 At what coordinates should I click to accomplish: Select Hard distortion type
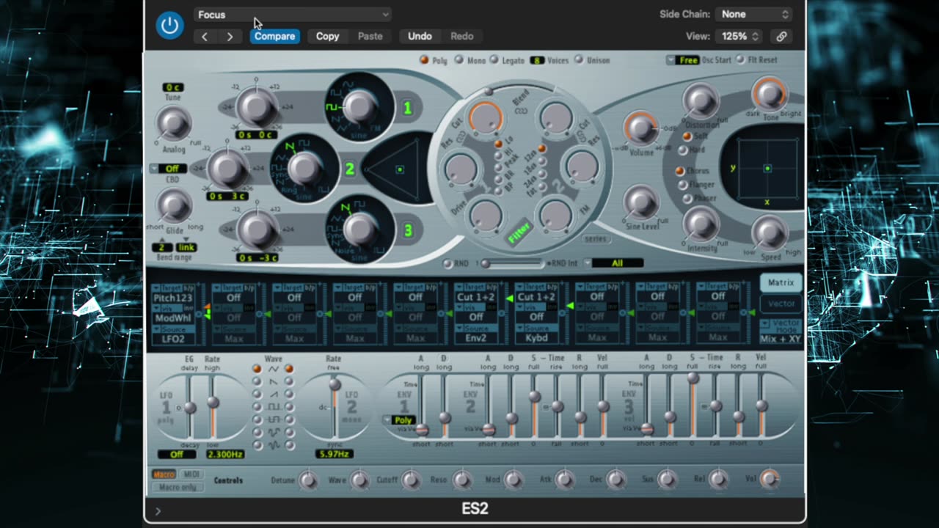click(682, 150)
